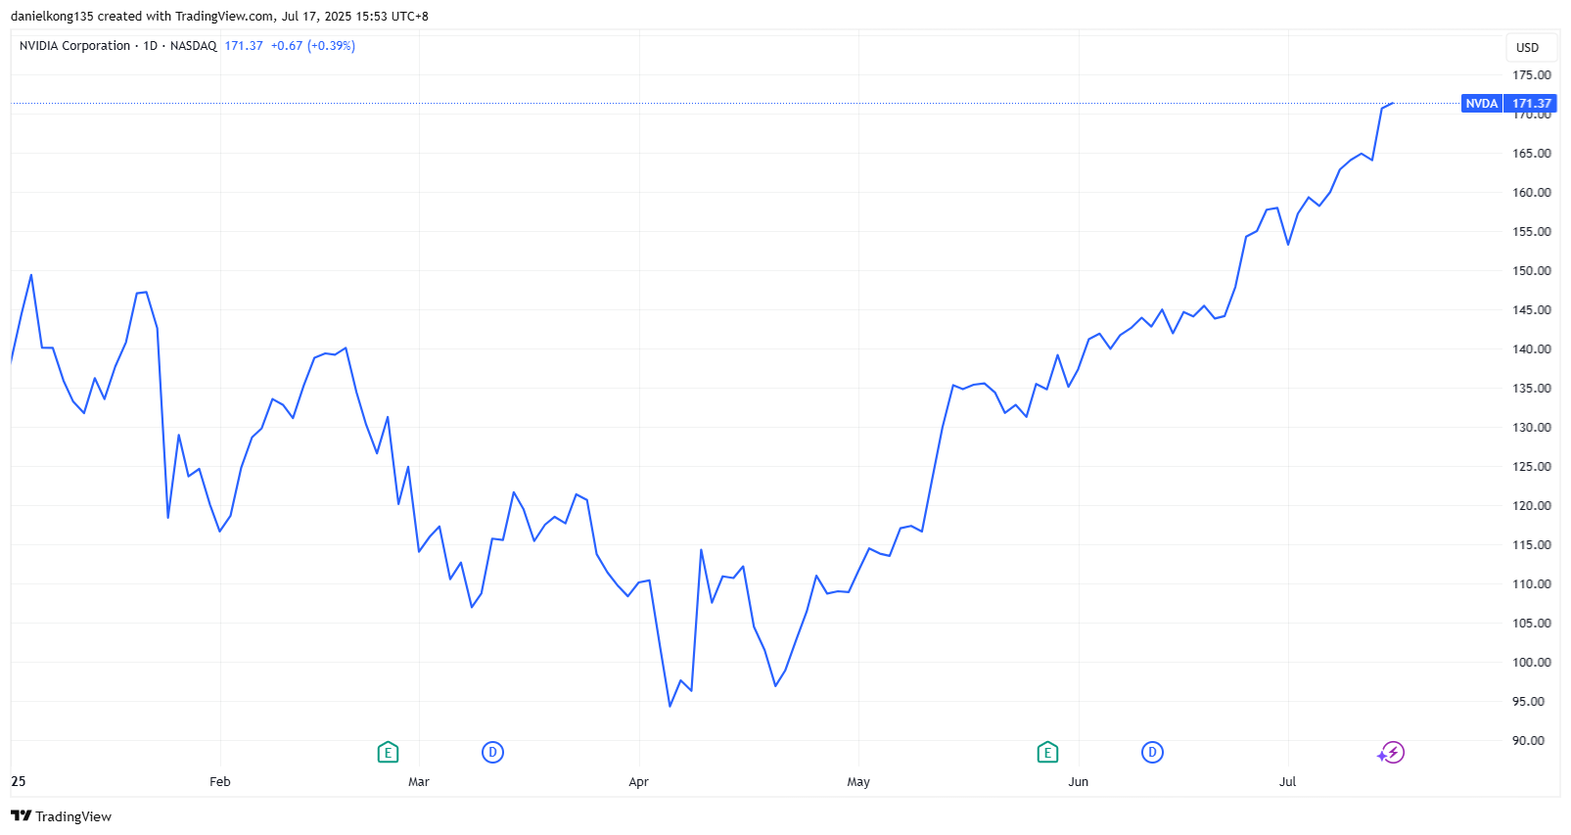Open the USD currency selector
This screenshot has height=835, width=1571.
point(1527,48)
